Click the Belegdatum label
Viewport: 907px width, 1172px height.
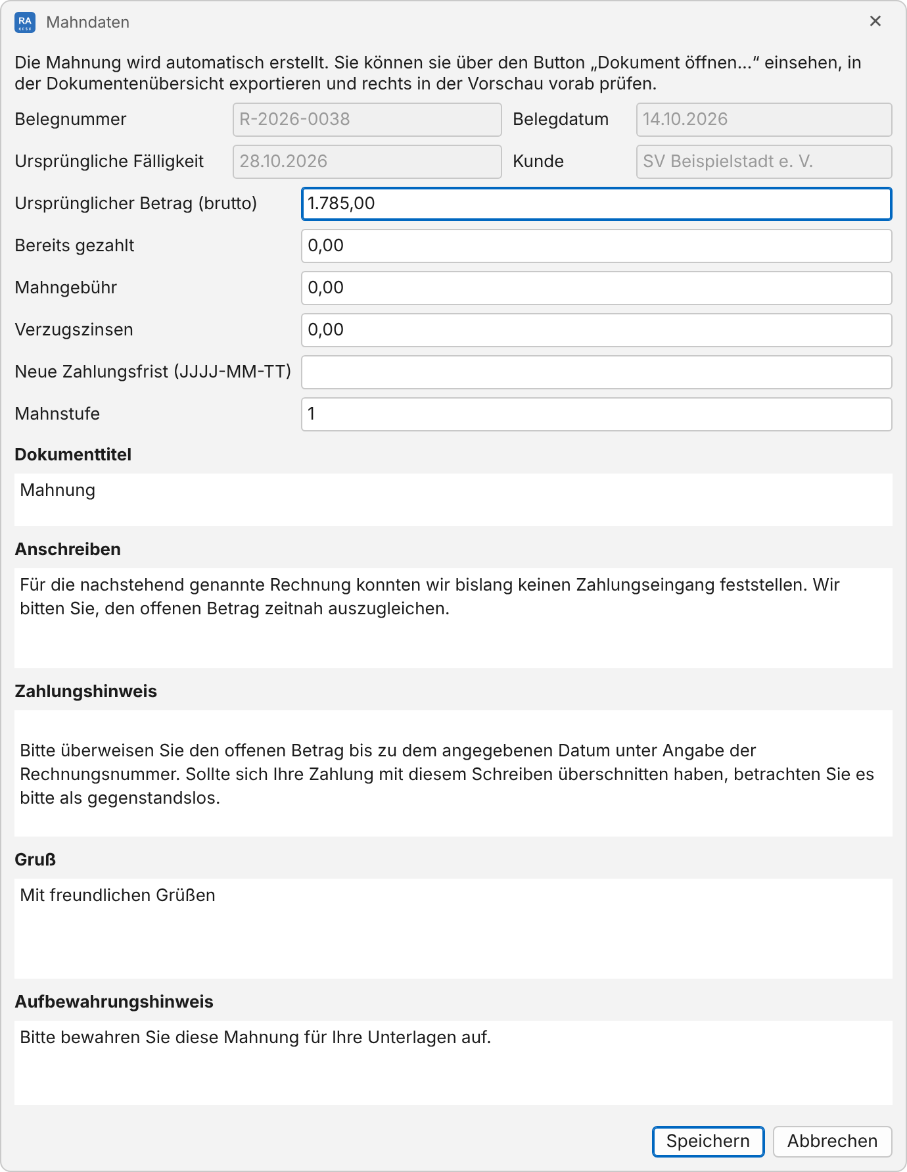pyautogui.click(x=561, y=119)
